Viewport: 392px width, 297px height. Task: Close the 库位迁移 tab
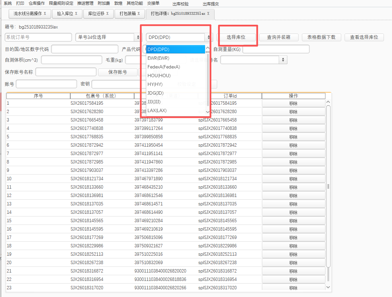[107, 14]
